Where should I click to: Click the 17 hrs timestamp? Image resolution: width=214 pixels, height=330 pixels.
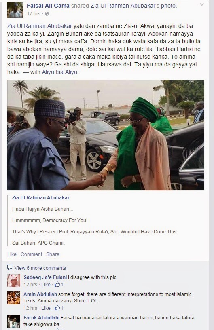coord(34,14)
